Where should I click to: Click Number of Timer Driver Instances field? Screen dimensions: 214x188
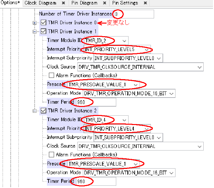133,14
